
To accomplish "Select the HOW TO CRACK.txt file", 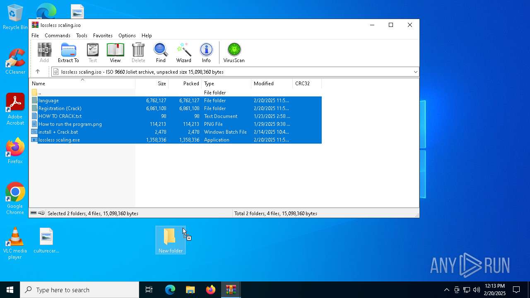I will 176,116.
